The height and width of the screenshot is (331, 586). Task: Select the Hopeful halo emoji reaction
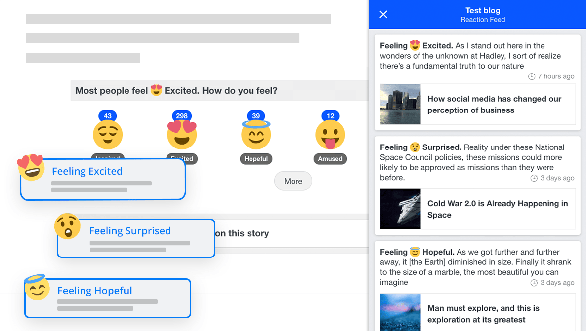click(256, 135)
